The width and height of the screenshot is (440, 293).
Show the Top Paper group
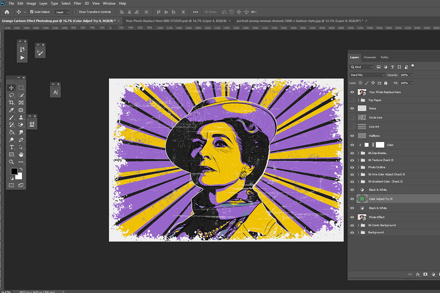(x=352, y=100)
